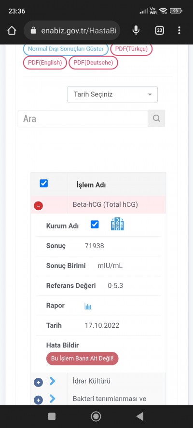The width and height of the screenshot is (193, 428).
Task: Tap the Android recent apps square button
Action: 52,416
